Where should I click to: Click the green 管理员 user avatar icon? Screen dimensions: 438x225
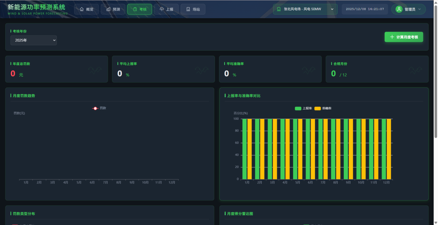(399, 9)
